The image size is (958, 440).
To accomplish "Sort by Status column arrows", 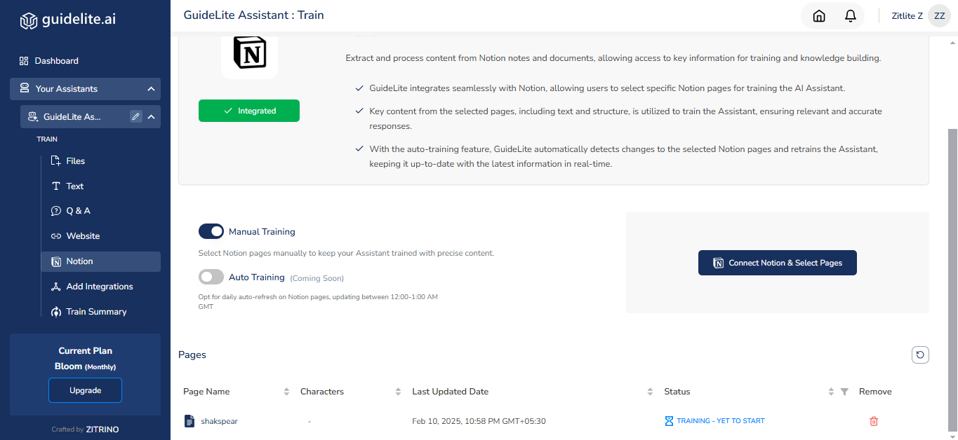I will 831,392.
